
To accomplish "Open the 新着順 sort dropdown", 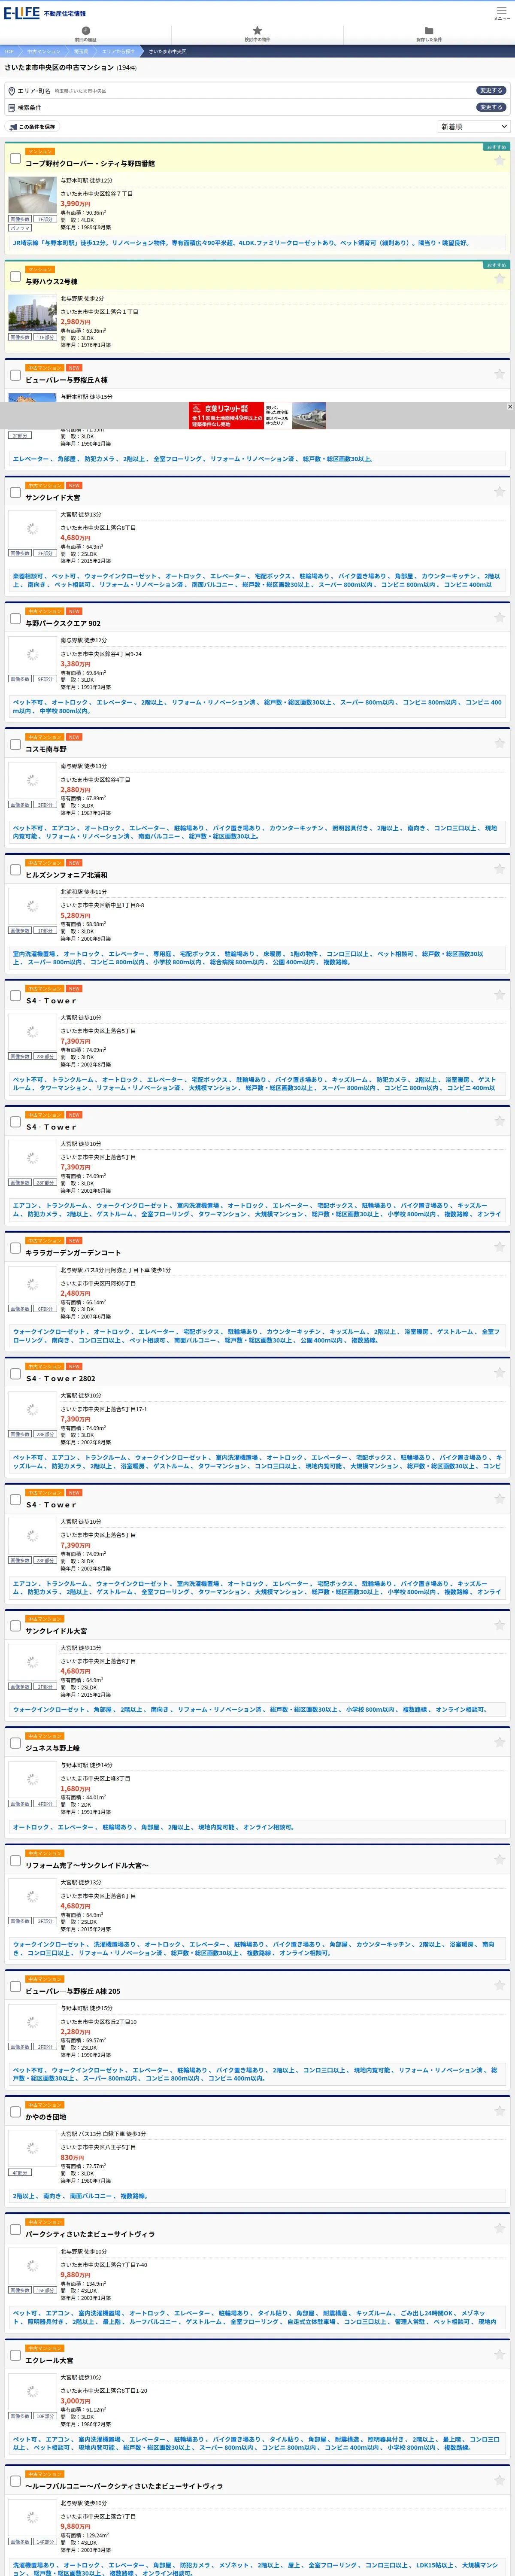I will [474, 127].
